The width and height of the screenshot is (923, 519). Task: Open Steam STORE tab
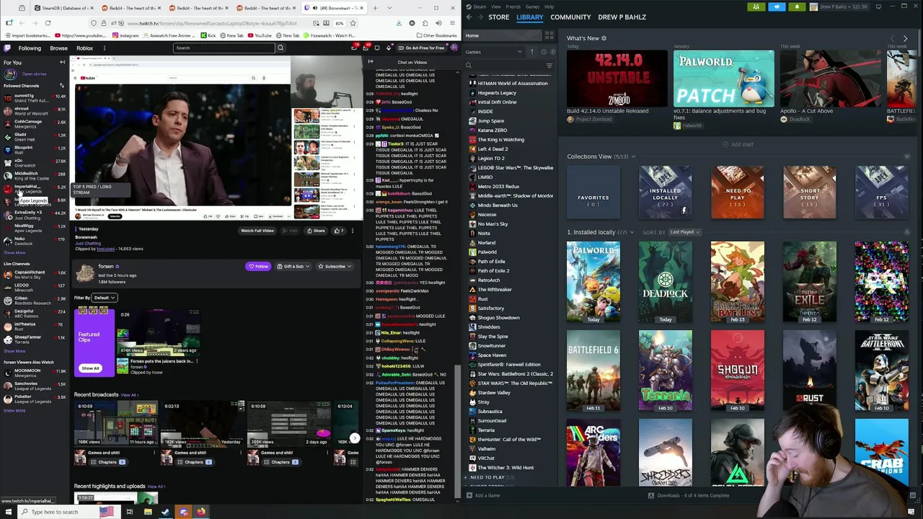pyautogui.click(x=498, y=17)
